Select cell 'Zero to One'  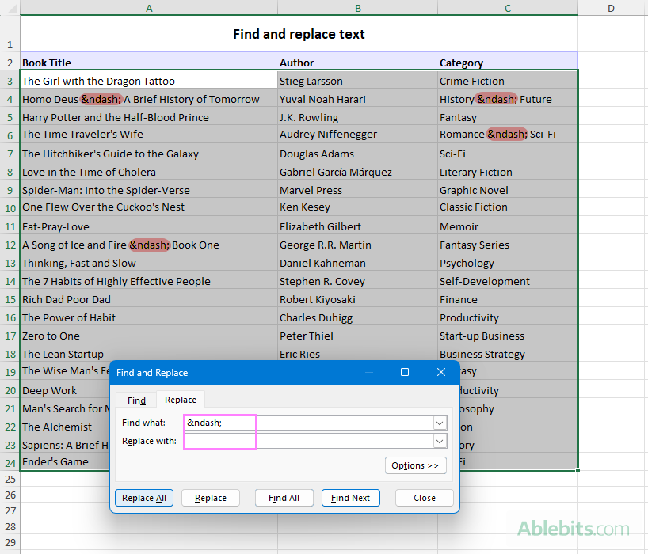pyautogui.click(x=149, y=336)
